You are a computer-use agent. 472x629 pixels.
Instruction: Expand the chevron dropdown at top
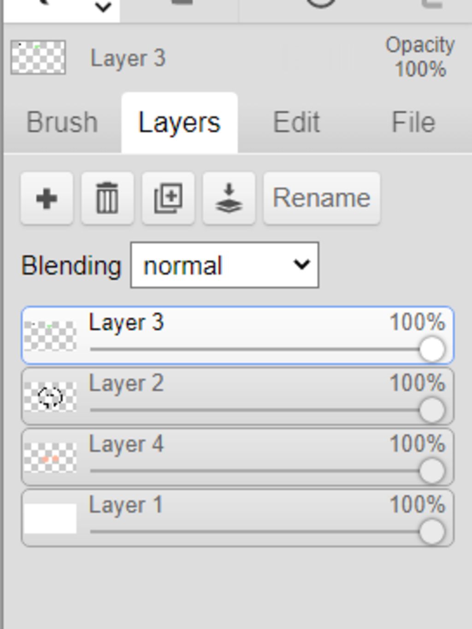tap(103, 7)
